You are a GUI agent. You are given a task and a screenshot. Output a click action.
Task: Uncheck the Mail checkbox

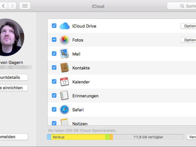(x=54, y=54)
